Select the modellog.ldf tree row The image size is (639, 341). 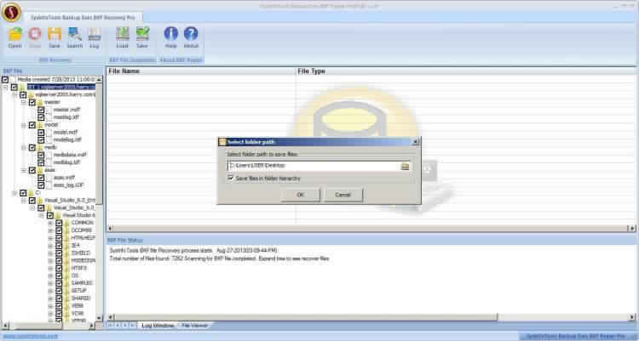67,139
